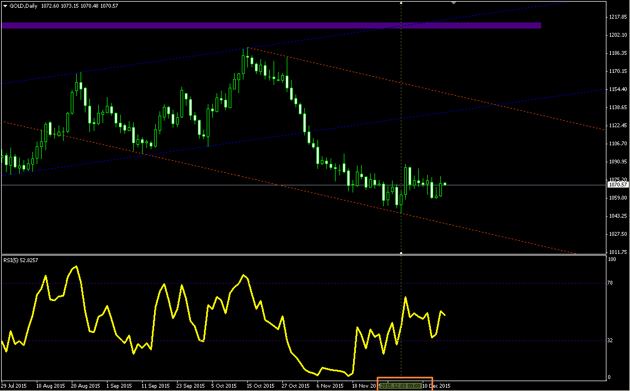
Task: Click the 6 Nov 2015 date label
Action: coord(330,386)
